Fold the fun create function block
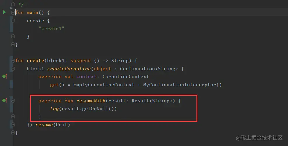This screenshot has height=146, width=288. point(13,61)
